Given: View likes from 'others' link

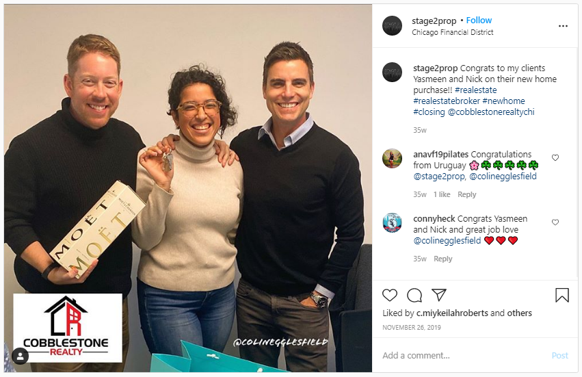Looking at the screenshot, I should point(519,313).
